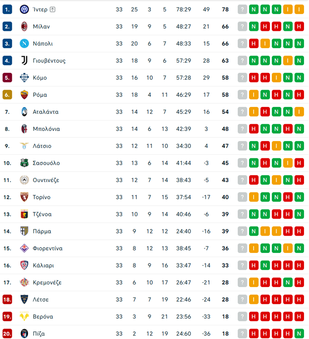This screenshot has height=339, width=309.
Task: Click the orange 'Ι' badge in Τορίνο's row
Action: tap(254, 197)
